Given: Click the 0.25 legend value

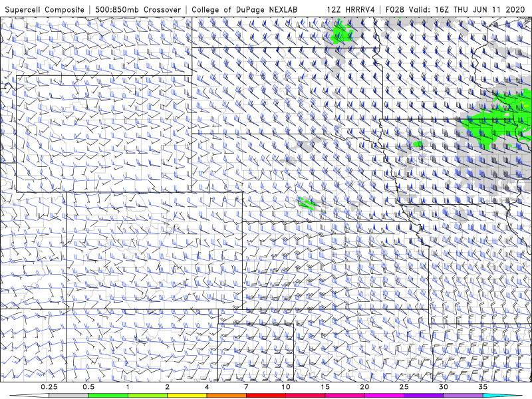Looking at the screenshot, I should pyautogui.click(x=49, y=387).
